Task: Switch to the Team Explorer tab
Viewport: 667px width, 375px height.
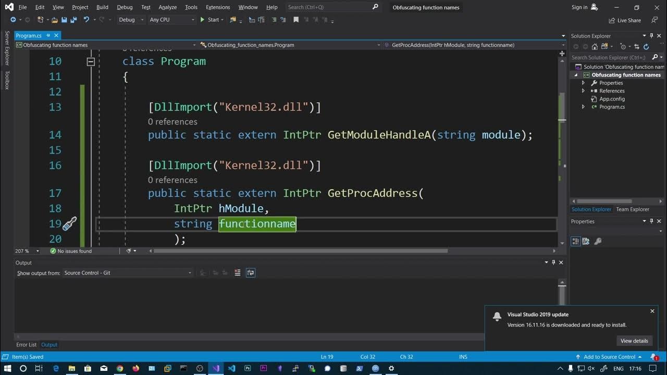Action: 633,209
